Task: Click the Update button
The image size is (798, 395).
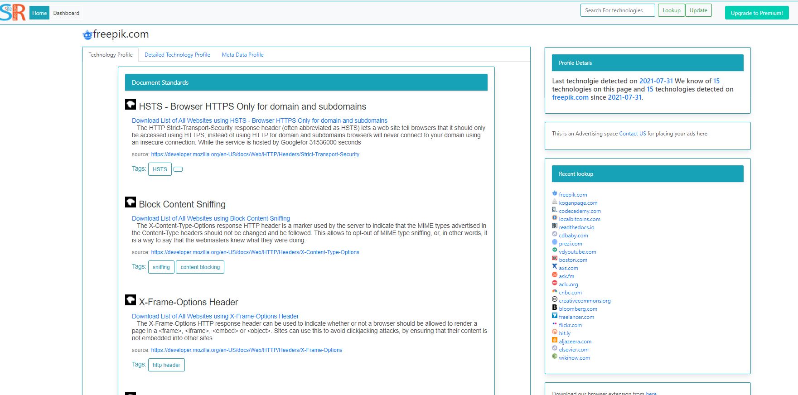Action: point(698,10)
